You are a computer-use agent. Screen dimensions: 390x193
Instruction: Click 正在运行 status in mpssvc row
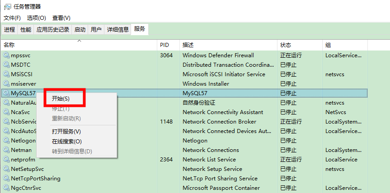pos(291,55)
